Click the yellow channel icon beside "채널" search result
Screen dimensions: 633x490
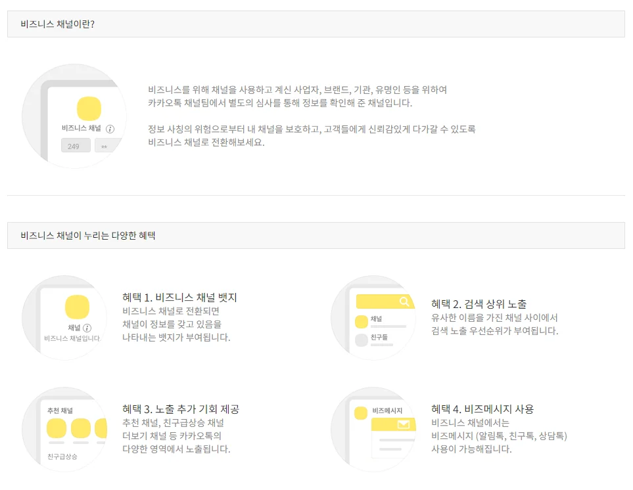[361, 322]
